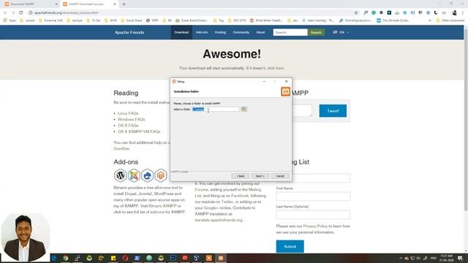The image size is (468, 263).
Task: Open the Download nav tab on Apache Friends
Action: pyautogui.click(x=181, y=32)
